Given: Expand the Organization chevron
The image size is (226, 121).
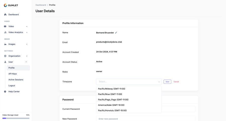Looking at the screenshot, I should [x=27, y=56].
